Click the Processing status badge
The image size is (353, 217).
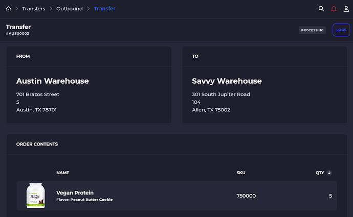click(x=312, y=30)
